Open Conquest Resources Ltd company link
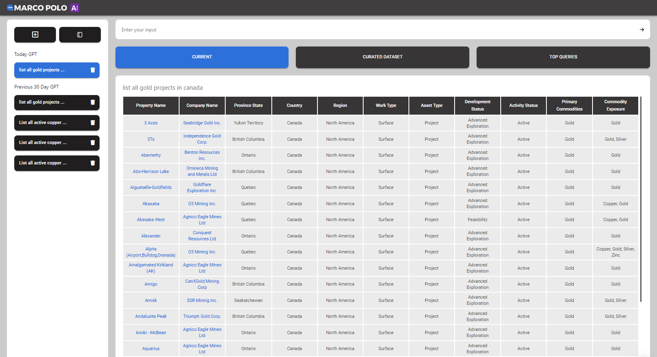657x357 pixels. (x=202, y=236)
